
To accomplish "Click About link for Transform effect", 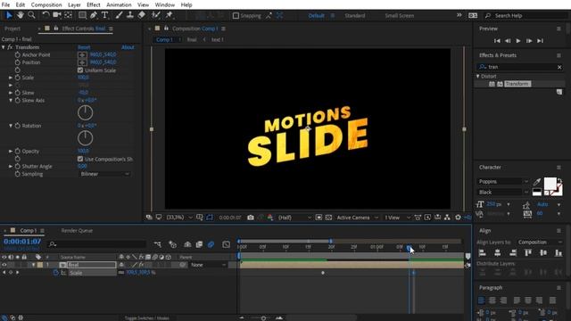I will pos(128,47).
